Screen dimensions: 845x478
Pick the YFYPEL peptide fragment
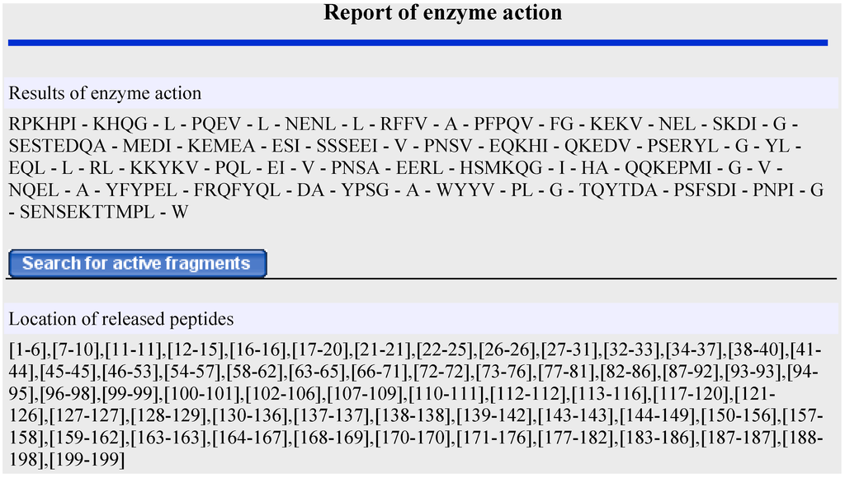[141, 190]
